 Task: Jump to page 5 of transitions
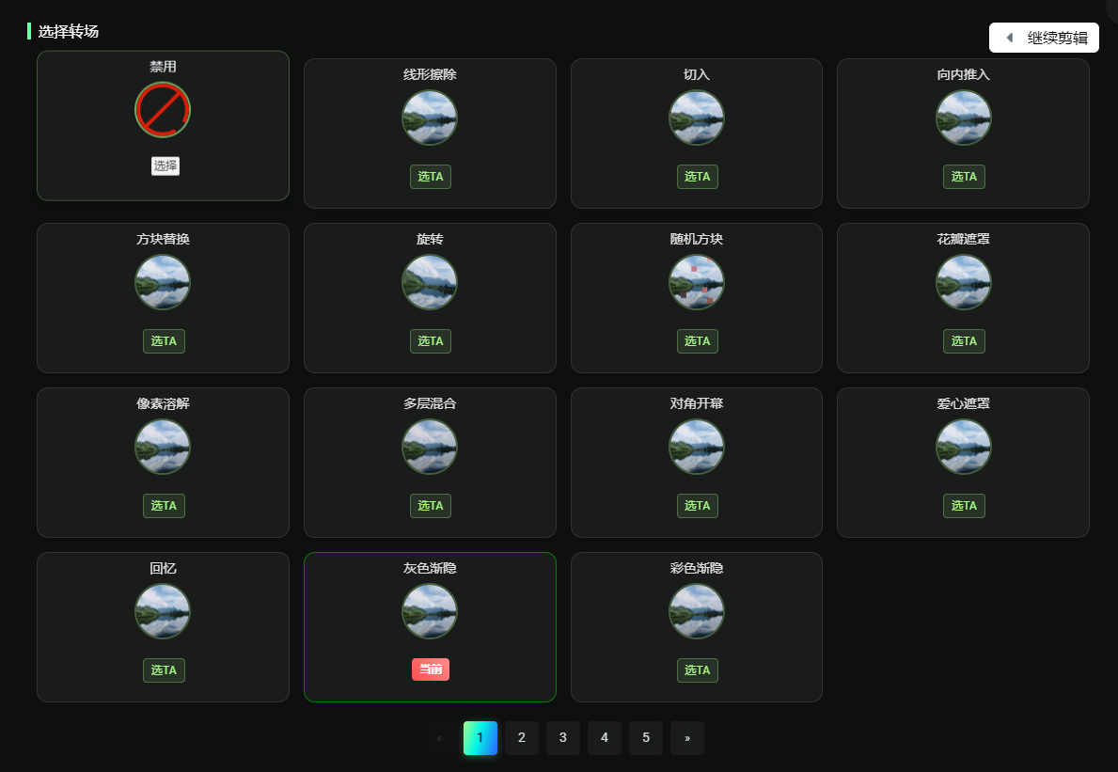pyautogui.click(x=645, y=738)
